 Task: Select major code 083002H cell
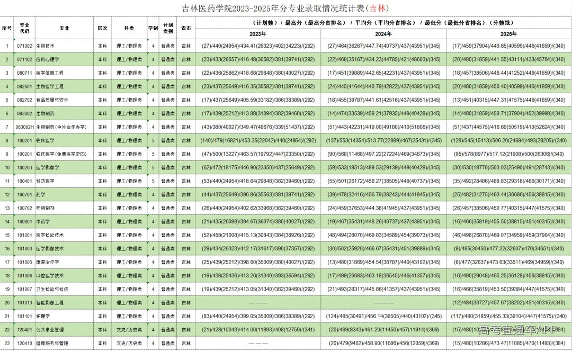click(24, 127)
